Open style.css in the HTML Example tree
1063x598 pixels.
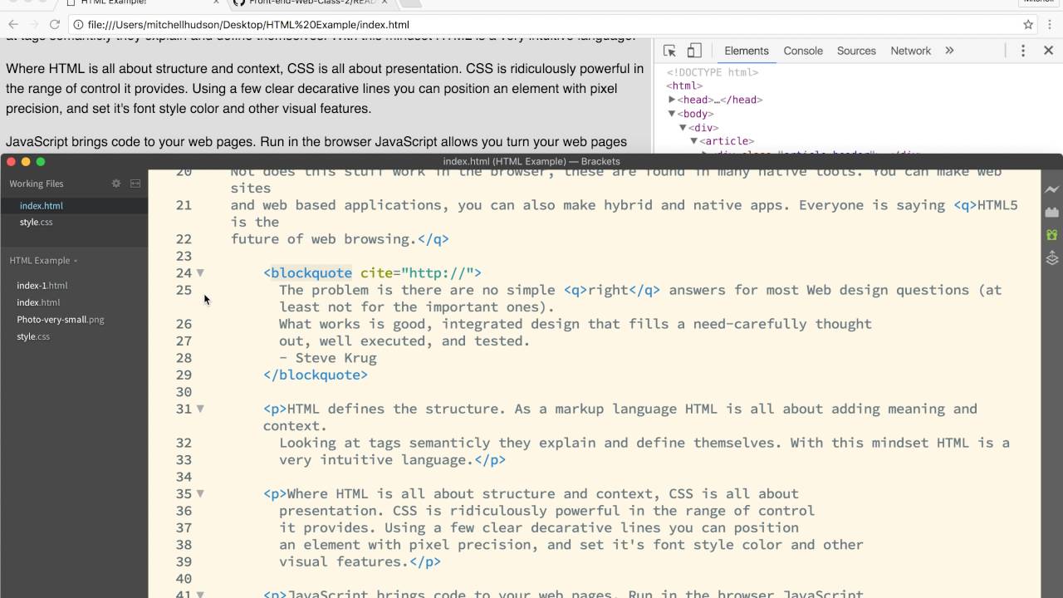[x=33, y=336]
